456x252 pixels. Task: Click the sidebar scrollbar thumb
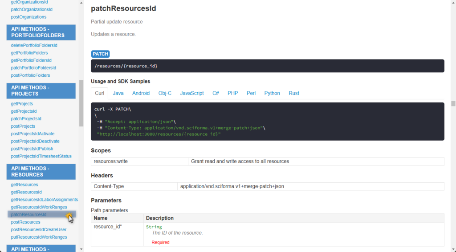81,103
